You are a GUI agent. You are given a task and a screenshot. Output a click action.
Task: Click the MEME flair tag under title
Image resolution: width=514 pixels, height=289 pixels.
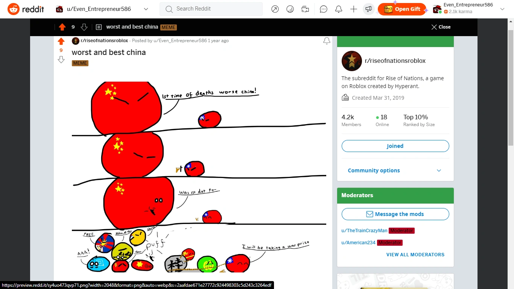[80, 63]
